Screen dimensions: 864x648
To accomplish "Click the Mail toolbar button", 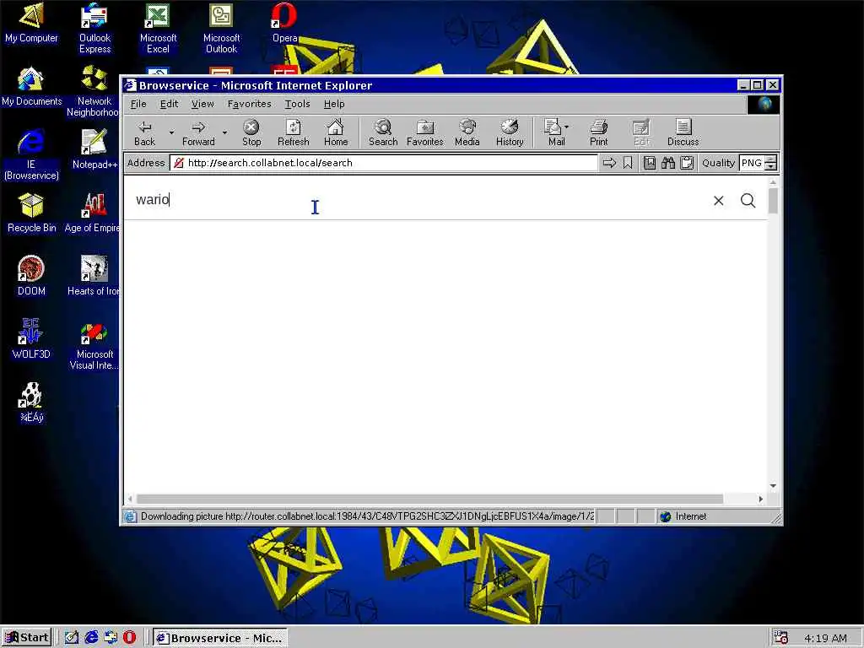I will point(553,133).
